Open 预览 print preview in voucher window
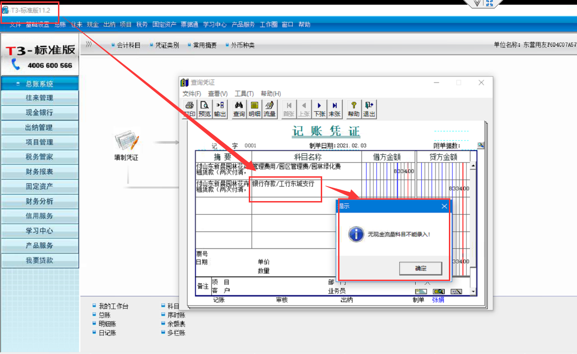 pyautogui.click(x=205, y=109)
